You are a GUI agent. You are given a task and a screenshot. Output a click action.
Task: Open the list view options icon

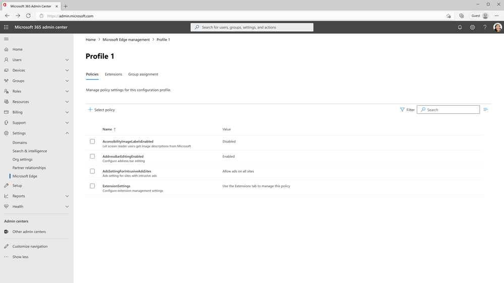tap(485, 110)
